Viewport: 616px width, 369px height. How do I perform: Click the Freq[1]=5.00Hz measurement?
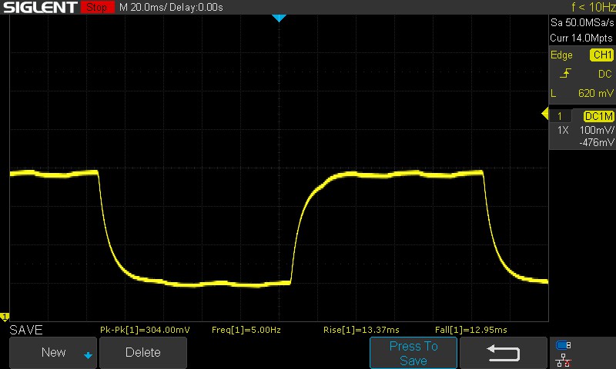pyautogui.click(x=246, y=330)
